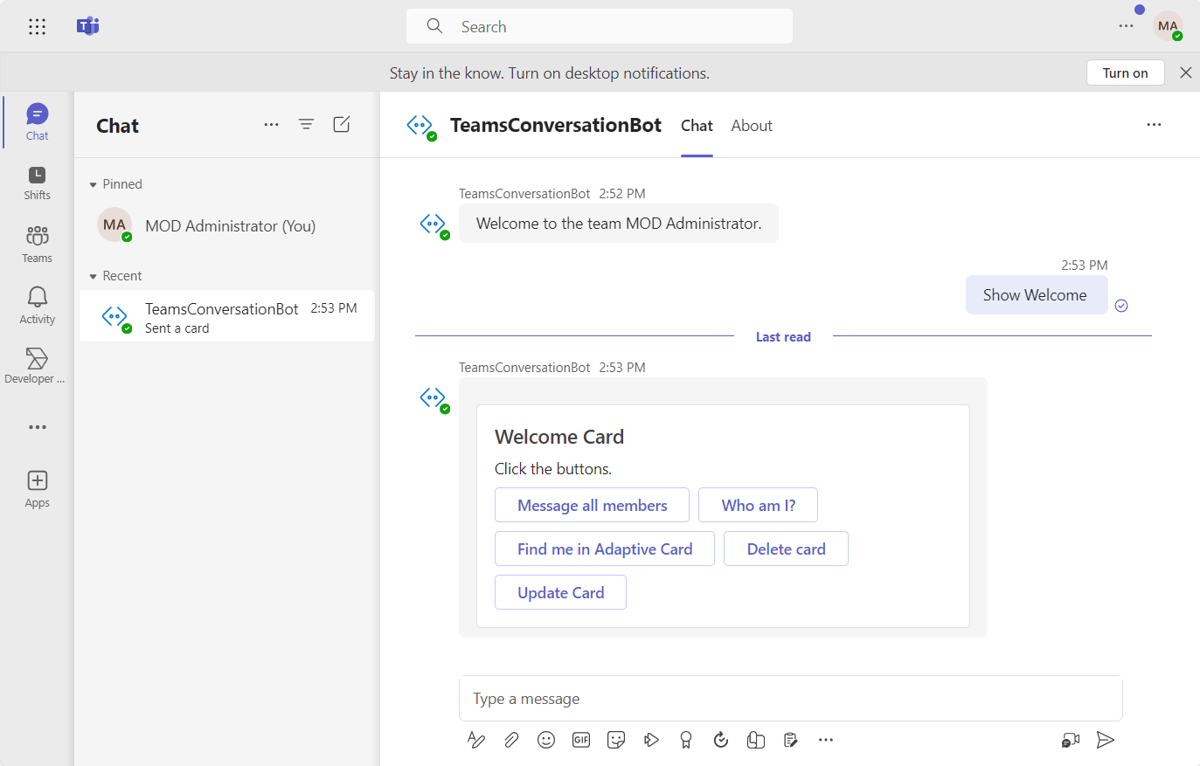Open conversation more options ellipsis
Screen dimensions: 1200x766
(1154, 125)
